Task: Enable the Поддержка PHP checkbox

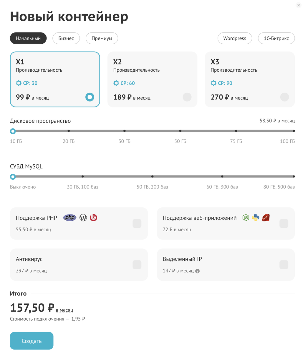Action: (137, 224)
